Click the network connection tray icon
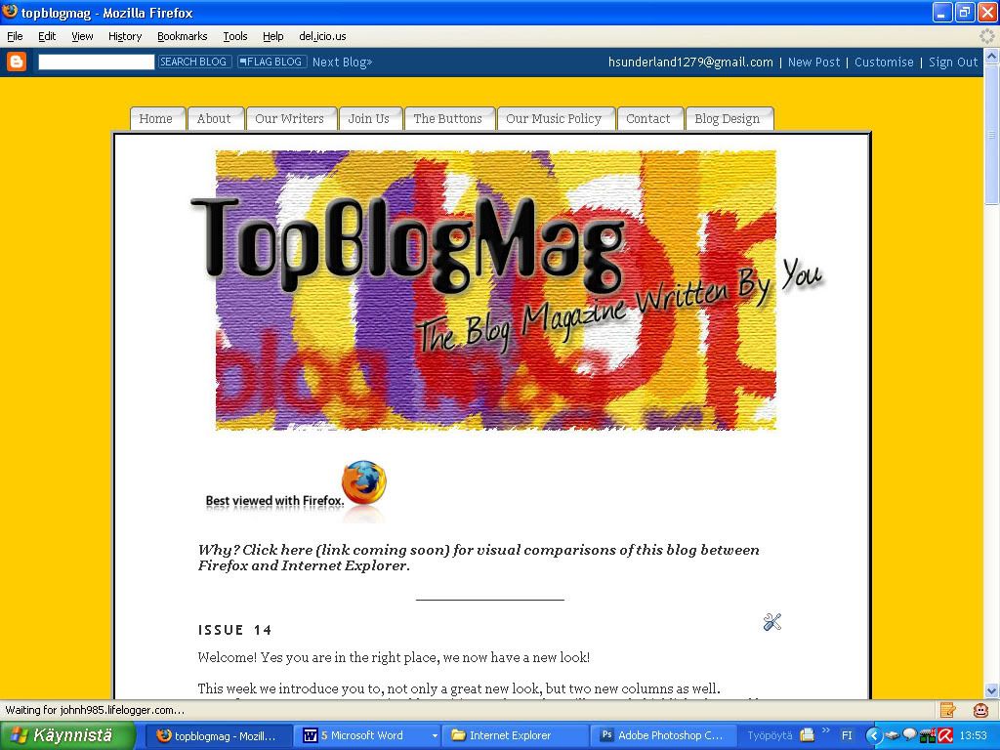1000x750 pixels. pyautogui.click(x=927, y=736)
